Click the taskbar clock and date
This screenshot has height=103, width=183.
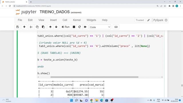174,100
